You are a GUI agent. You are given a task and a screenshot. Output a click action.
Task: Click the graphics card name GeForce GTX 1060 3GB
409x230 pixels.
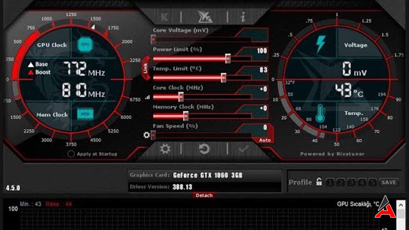click(208, 175)
